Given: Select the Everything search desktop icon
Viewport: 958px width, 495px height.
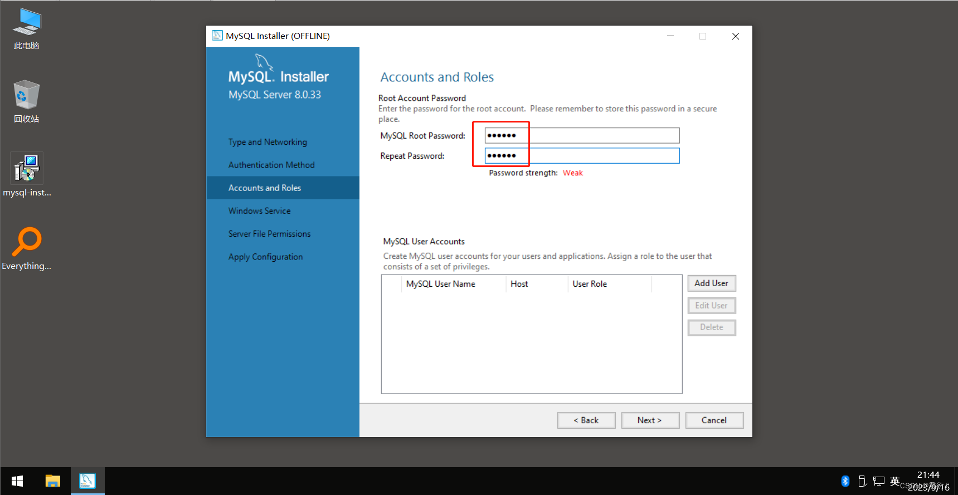Looking at the screenshot, I should point(27,248).
